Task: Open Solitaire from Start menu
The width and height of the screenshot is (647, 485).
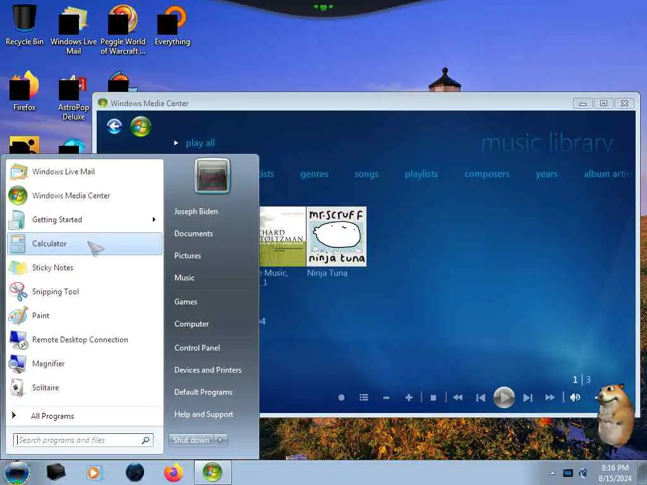Action: [x=85, y=387]
